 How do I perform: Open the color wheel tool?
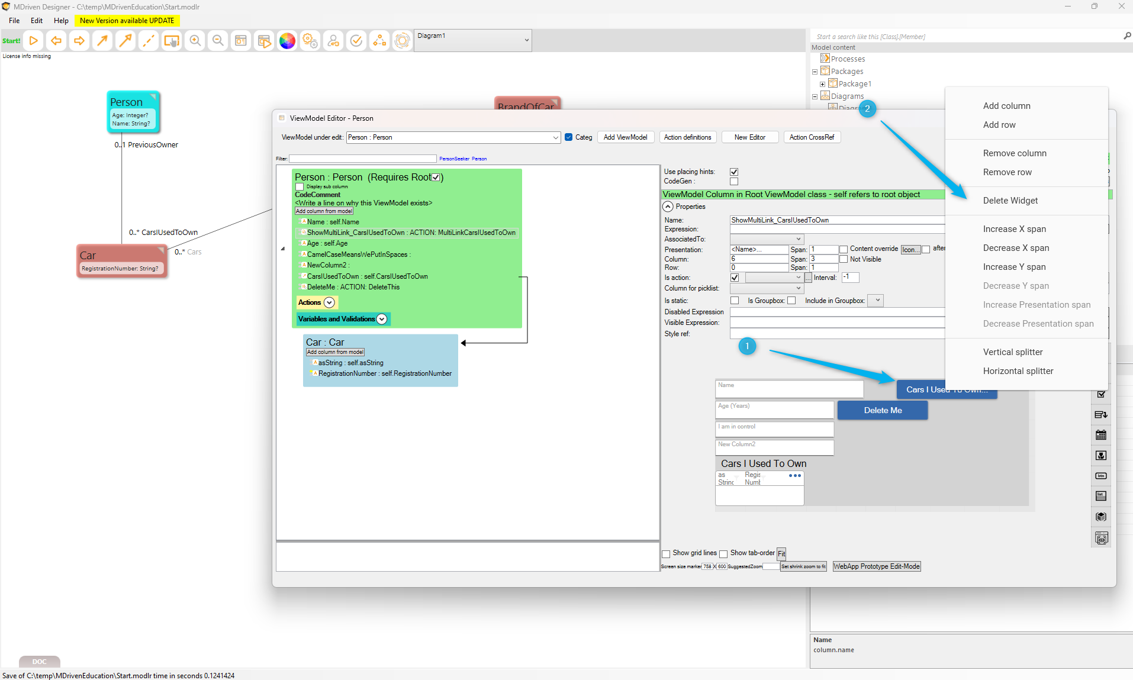(287, 41)
